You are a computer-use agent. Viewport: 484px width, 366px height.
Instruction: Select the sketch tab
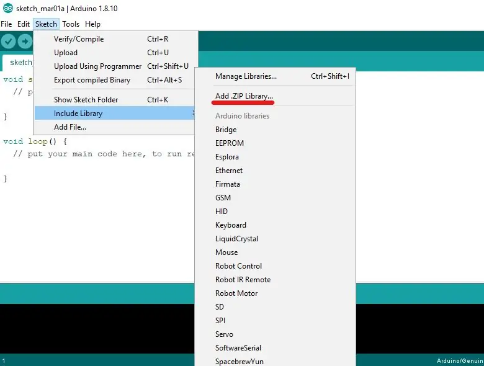(x=17, y=63)
